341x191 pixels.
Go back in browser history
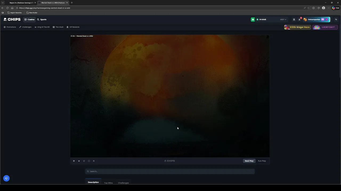pyautogui.click(x=3, y=8)
